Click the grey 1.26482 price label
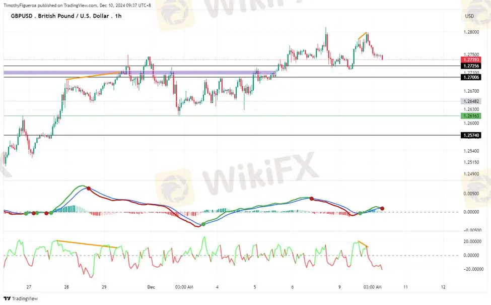 (x=471, y=101)
